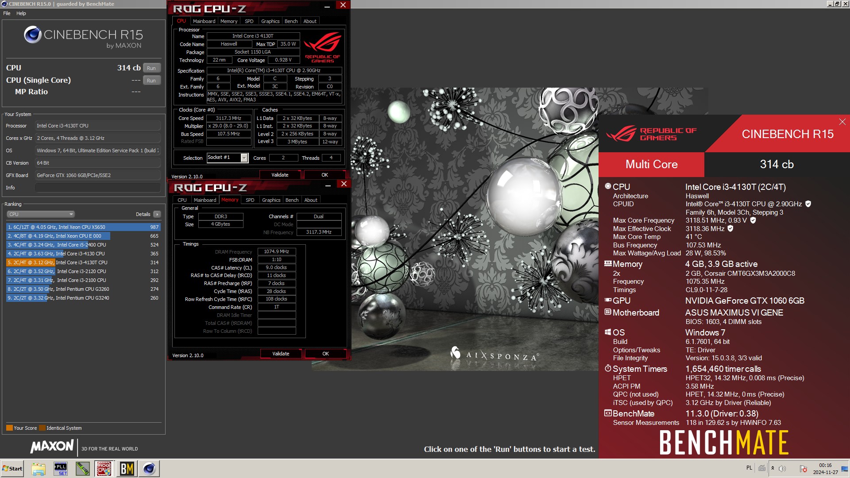Click Your Score orange legend swatch
Image resolution: width=850 pixels, height=478 pixels.
pos(9,428)
